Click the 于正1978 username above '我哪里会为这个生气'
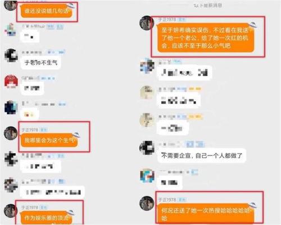281x225 pixels. [30, 129]
